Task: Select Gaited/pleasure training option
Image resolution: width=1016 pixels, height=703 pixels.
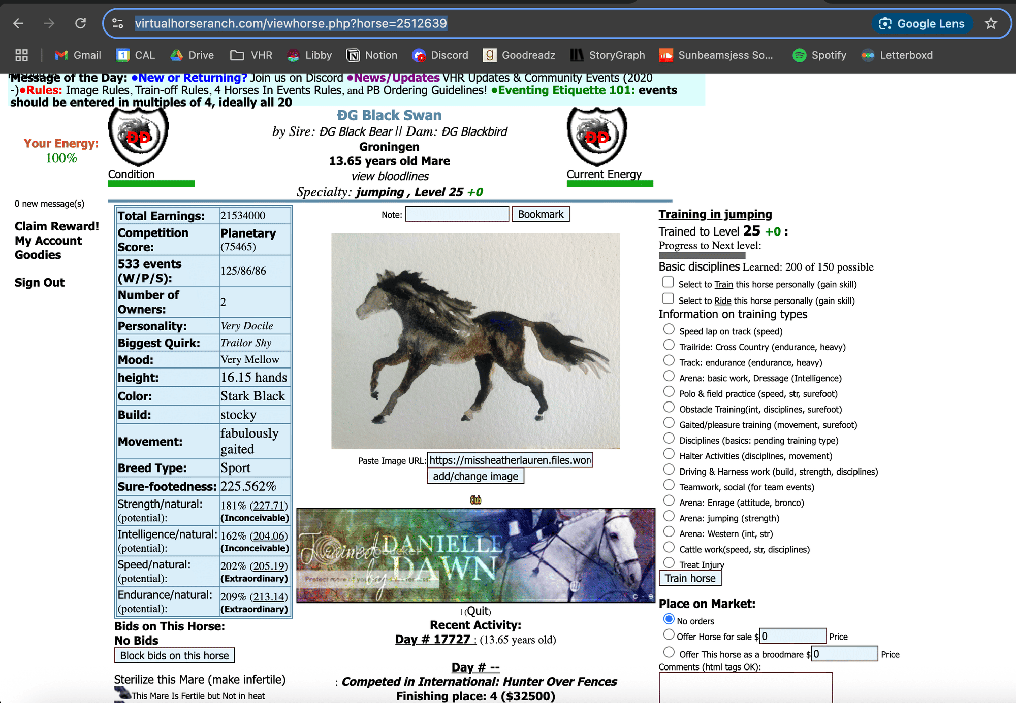Action: tap(669, 423)
